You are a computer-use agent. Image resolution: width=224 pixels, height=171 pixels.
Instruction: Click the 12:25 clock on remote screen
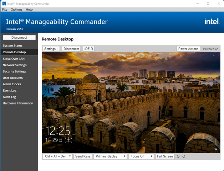(x=58, y=131)
